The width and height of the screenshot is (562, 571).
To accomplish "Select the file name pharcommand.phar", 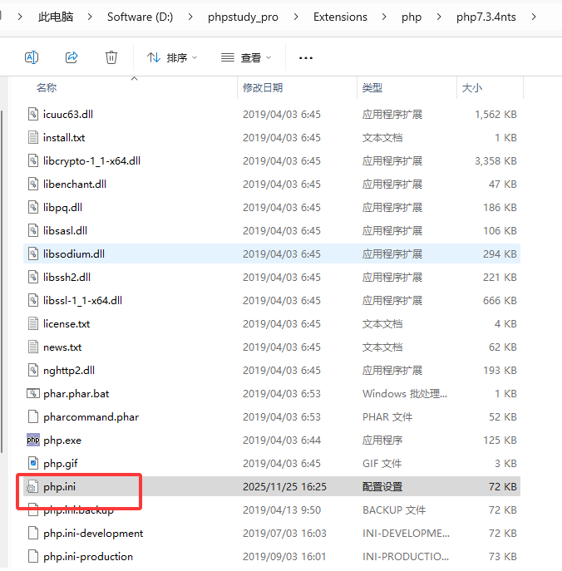I will (x=91, y=417).
